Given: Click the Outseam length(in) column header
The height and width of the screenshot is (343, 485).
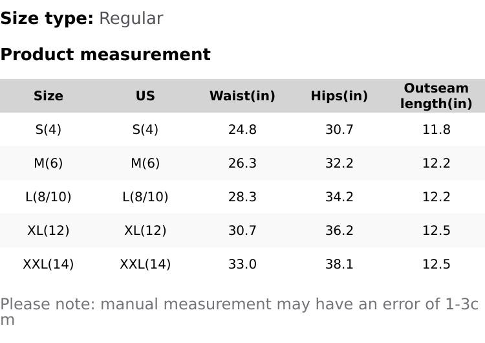Looking at the screenshot, I should (x=436, y=96).
